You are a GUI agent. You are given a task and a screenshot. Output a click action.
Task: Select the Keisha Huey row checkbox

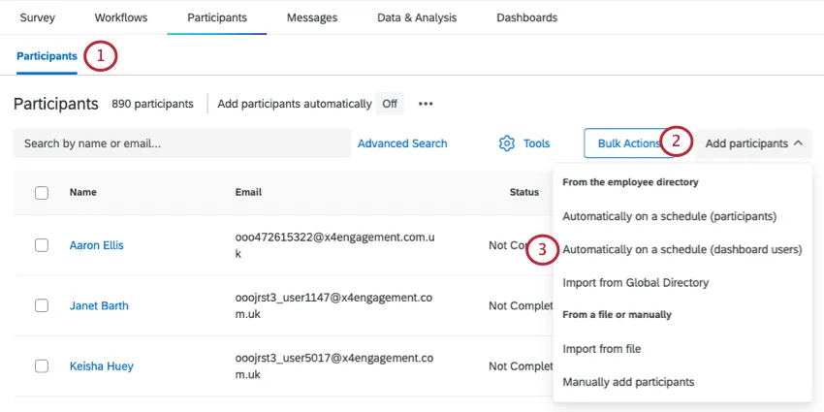click(x=42, y=366)
